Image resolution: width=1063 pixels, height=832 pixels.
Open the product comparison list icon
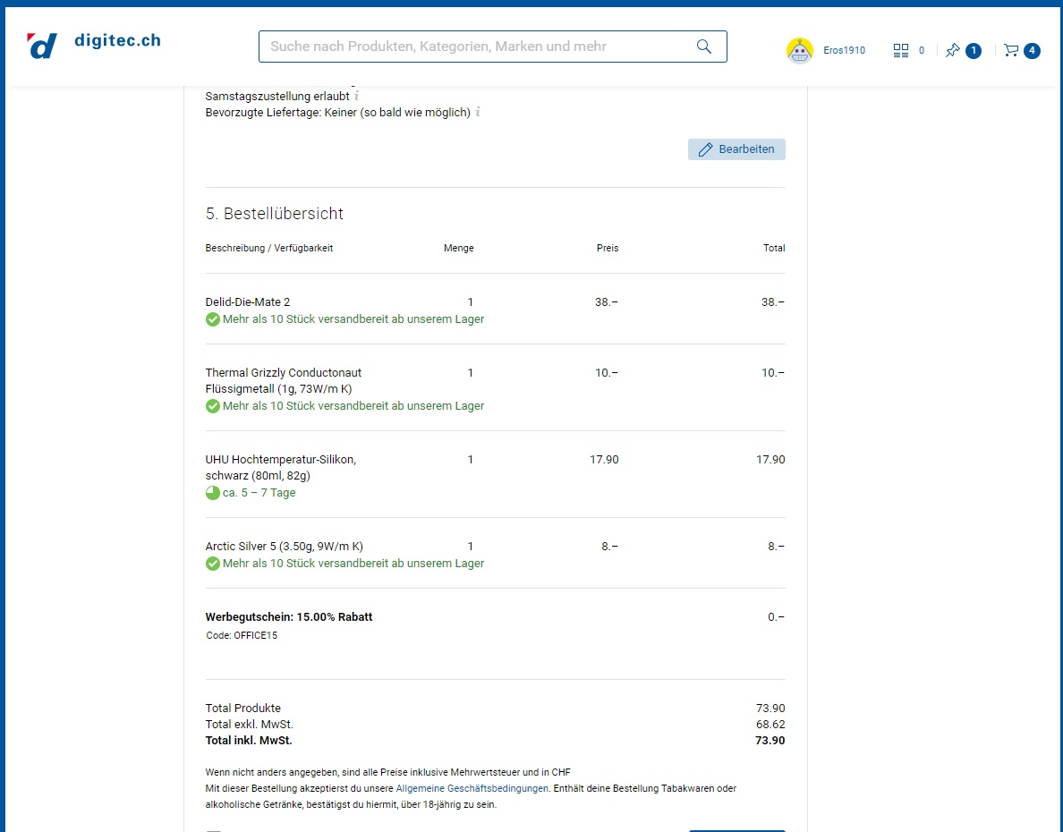coord(900,50)
